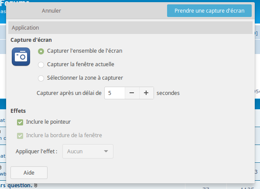260x189 pixels.
Task: Click the paperclip attachment icon after question
Action: click(x=36, y=186)
